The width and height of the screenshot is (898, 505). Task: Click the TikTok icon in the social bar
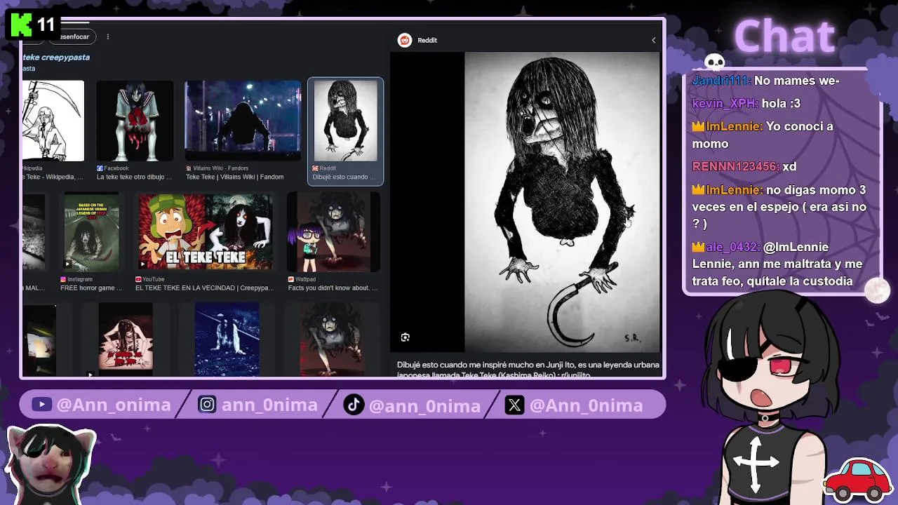(x=354, y=405)
